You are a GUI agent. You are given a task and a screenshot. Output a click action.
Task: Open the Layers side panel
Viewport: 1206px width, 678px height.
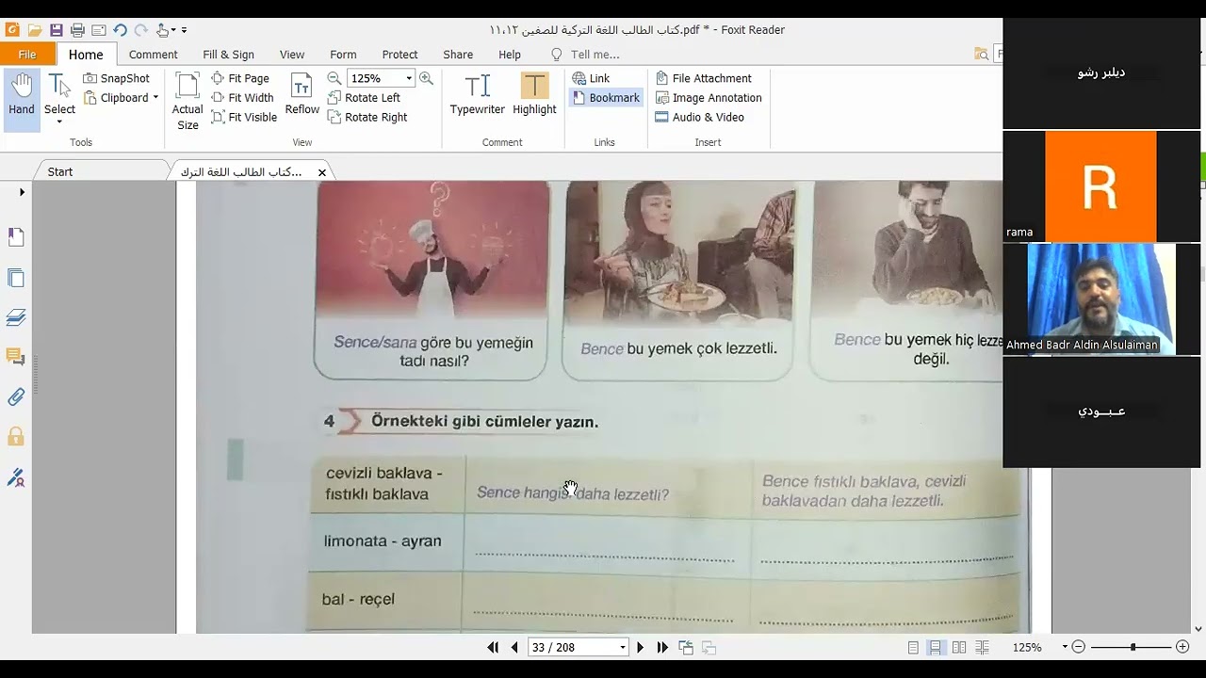(16, 317)
